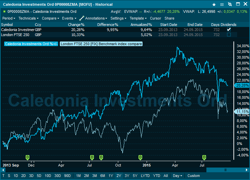This screenshot has height=180, width=250.
Task: Select the 30D period button
Action: [x=57, y=176]
